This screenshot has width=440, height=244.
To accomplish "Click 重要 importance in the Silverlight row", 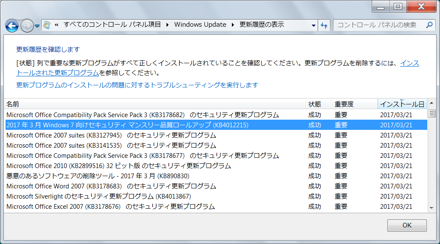I will 341,196.
